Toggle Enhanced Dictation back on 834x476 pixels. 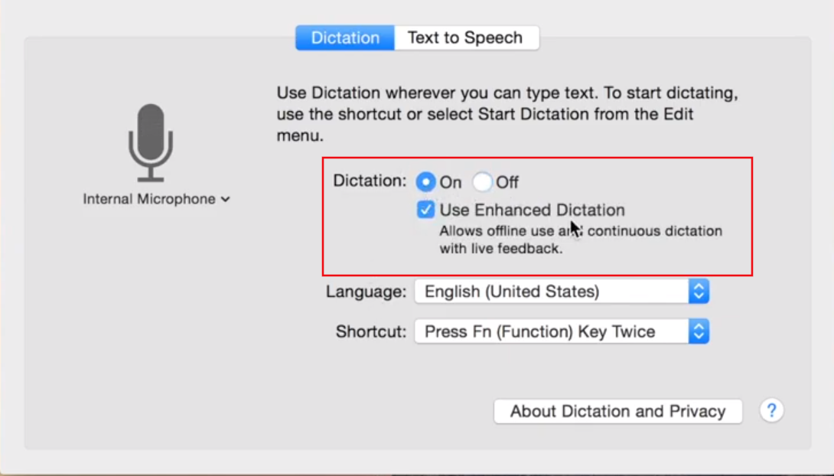click(x=426, y=210)
